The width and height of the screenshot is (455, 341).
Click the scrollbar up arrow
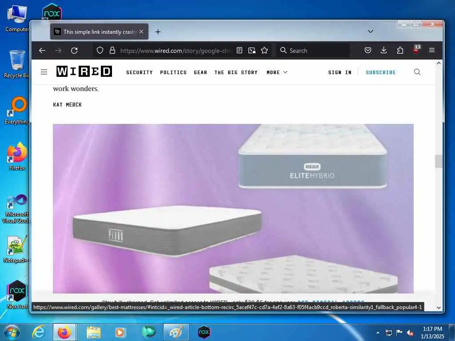pyautogui.click(x=439, y=63)
